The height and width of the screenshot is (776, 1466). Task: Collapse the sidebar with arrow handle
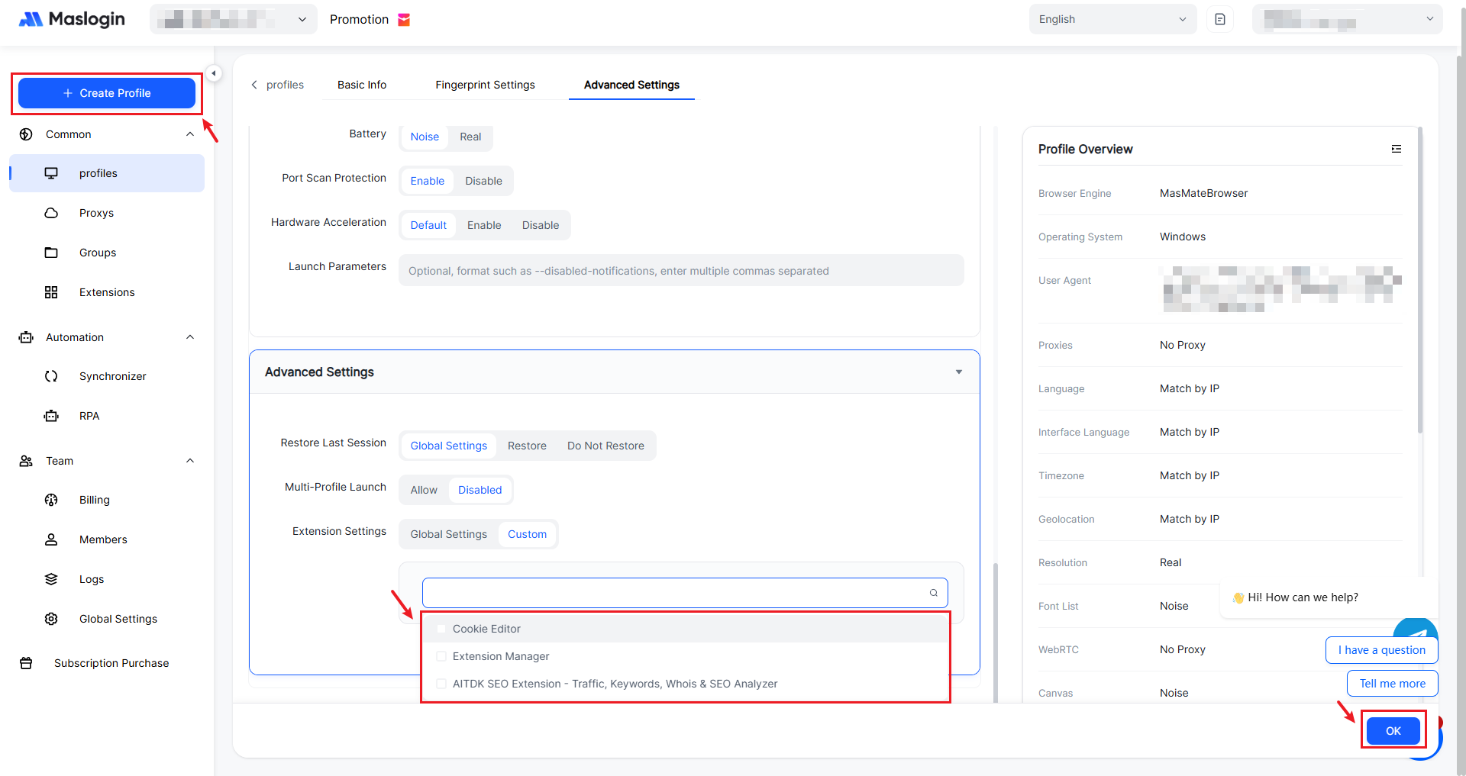(214, 73)
